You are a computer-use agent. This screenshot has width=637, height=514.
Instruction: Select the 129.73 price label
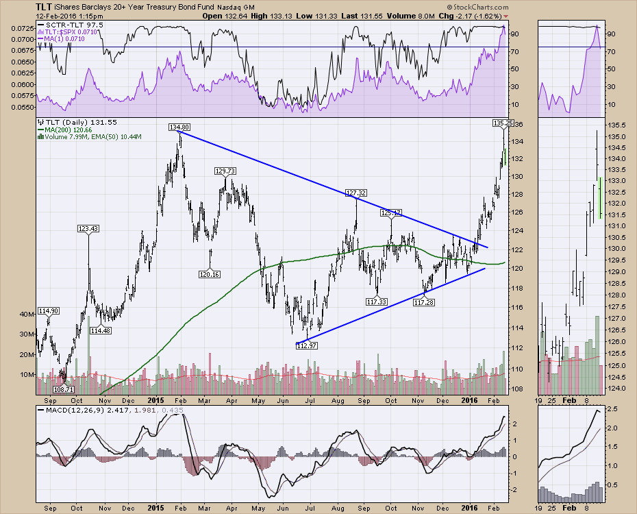[x=225, y=171]
